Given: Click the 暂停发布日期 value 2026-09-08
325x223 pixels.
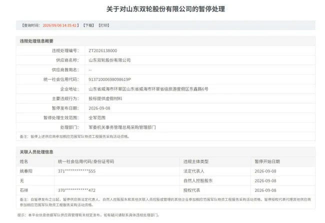Looking at the screenshot, I should [x=99, y=108].
